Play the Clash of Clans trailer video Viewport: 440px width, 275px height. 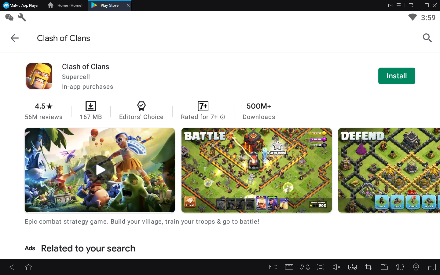pos(100,170)
